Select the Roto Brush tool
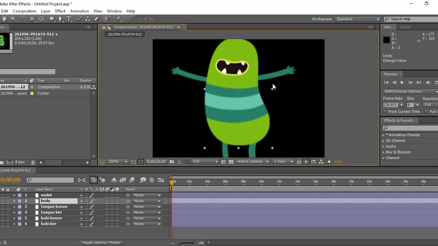This screenshot has height=246, width=438. click(x=107, y=19)
